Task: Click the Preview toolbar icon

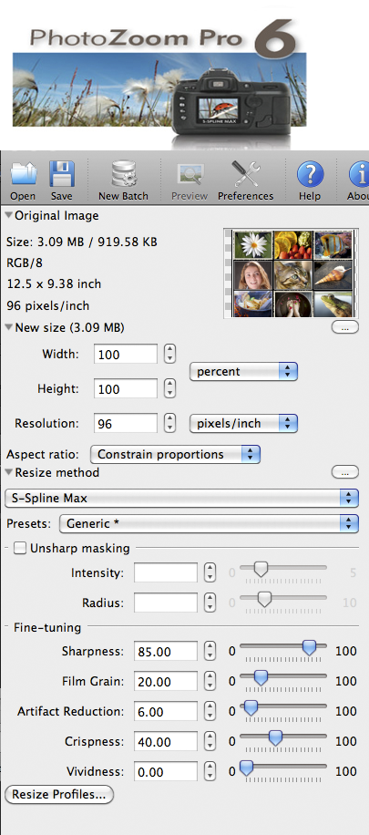Action: coord(190,175)
